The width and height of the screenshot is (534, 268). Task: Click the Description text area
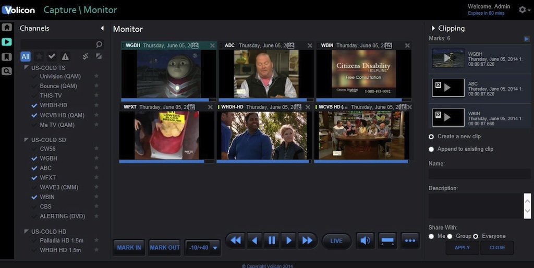tap(476, 206)
